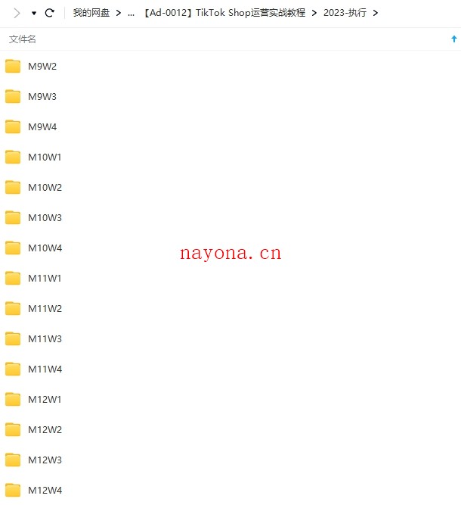Sort by the 文件名 column header
Screen dimensions: 461x505
[23, 39]
